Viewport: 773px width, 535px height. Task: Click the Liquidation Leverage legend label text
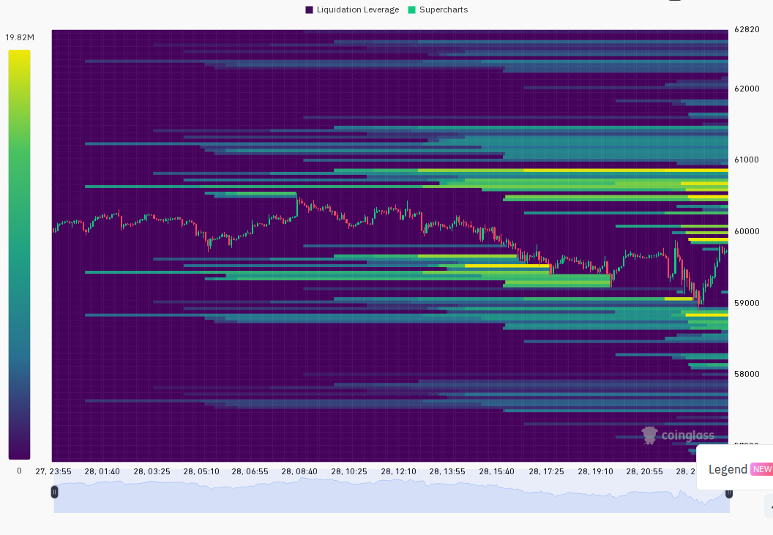(357, 10)
